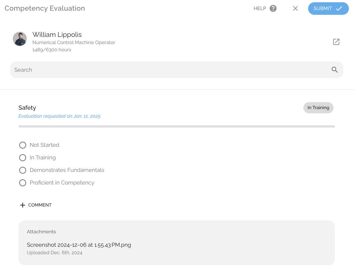Viewport: 355px width, 271px height.
Task: Close the Competency Evaluation dialog
Action: 295,8
